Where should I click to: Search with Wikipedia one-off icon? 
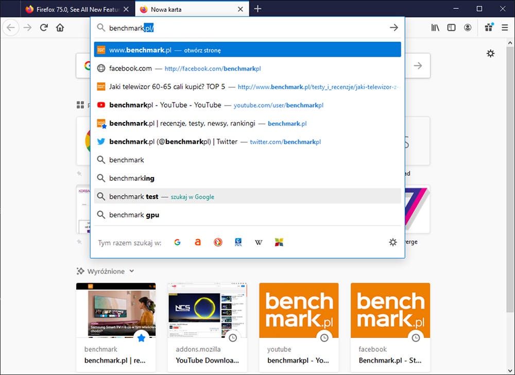259,242
